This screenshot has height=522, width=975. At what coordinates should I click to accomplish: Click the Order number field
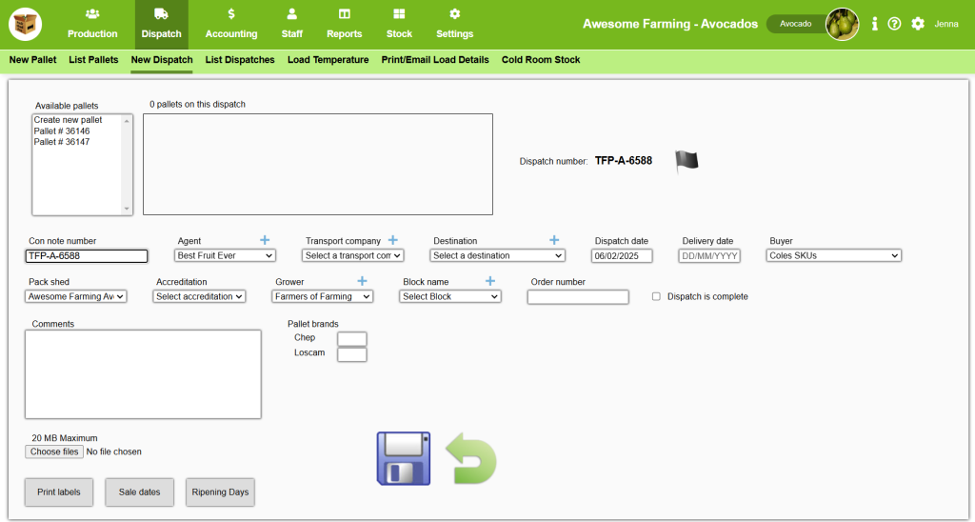(578, 297)
